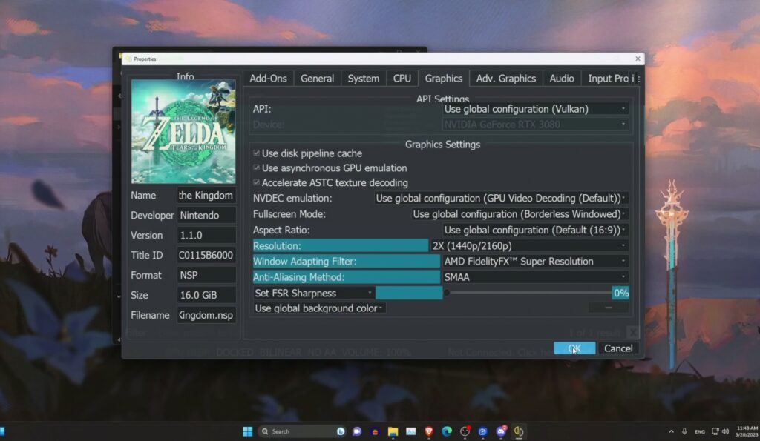This screenshot has width=760, height=441.
Task: Switch to the Add-Ons tab
Action: (x=268, y=79)
